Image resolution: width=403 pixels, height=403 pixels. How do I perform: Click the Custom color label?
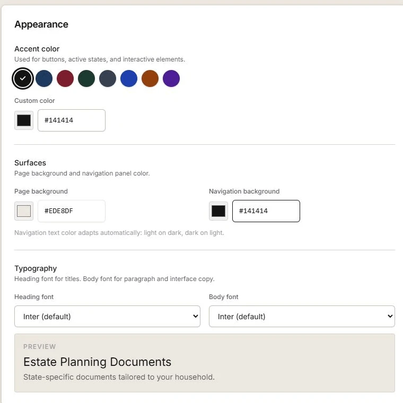[x=34, y=101]
